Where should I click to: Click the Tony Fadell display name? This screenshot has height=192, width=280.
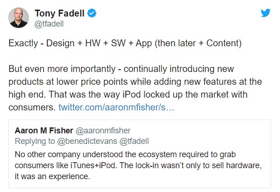pos(60,14)
